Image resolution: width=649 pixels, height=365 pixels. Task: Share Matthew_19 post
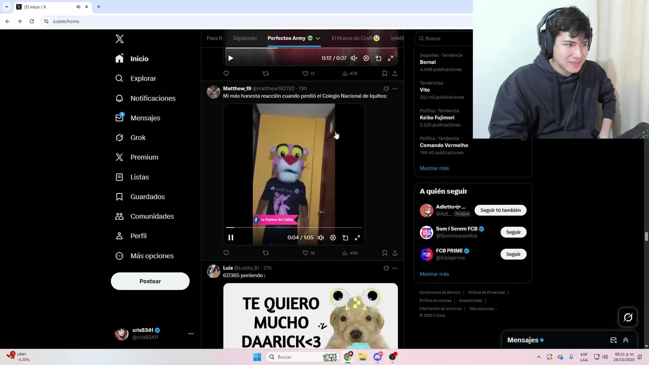(x=395, y=253)
